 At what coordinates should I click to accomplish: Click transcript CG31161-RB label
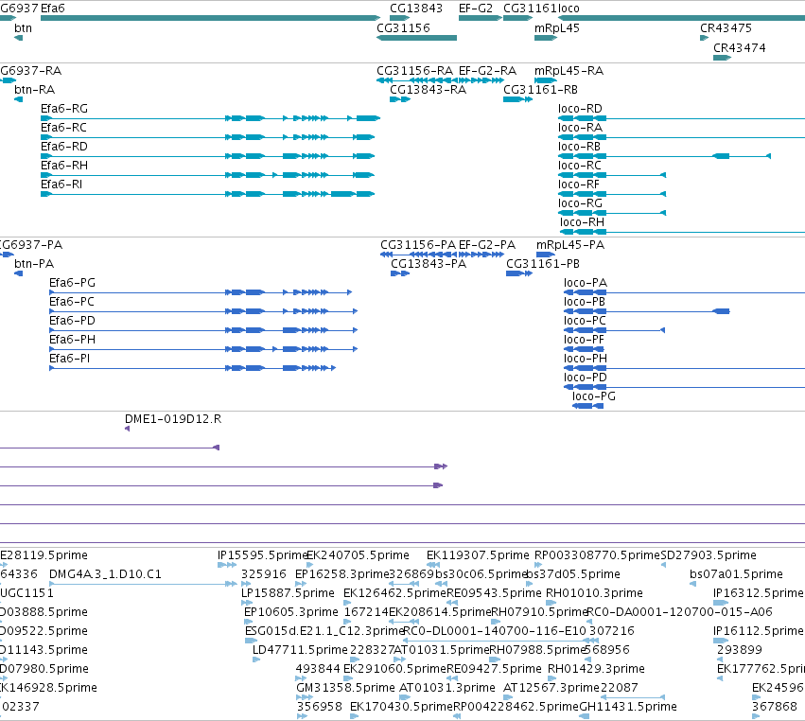click(540, 90)
